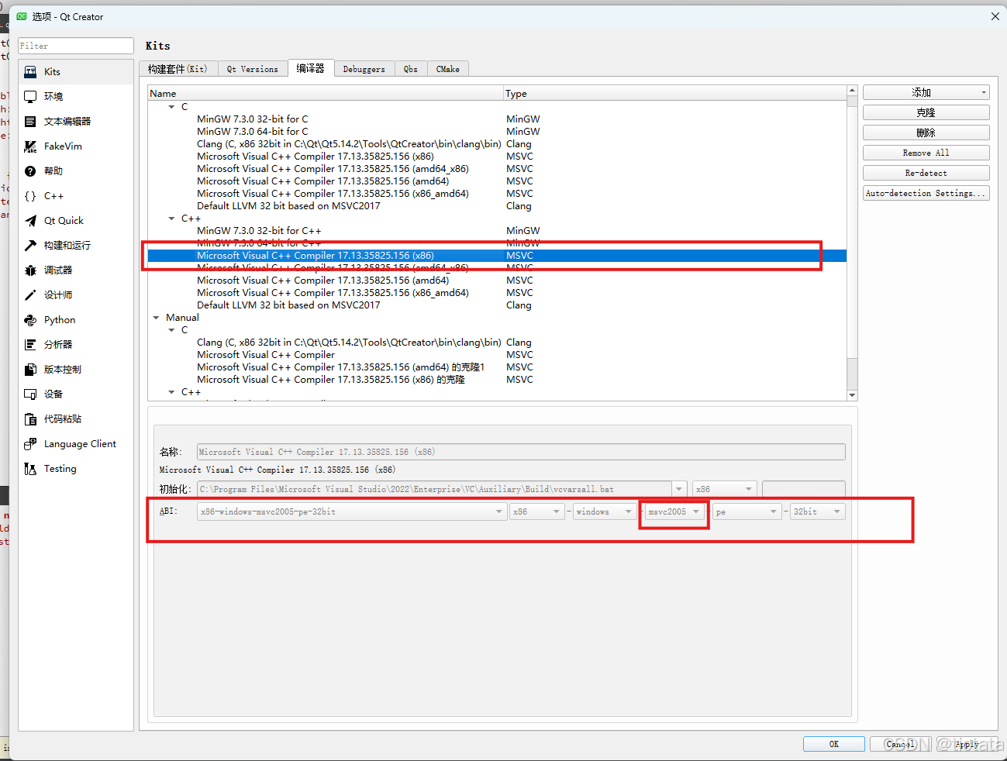The height and width of the screenshot is (761, 1007).
Task: Open the 环境 settings in the sidebar
Action: (x=54, y=96)
